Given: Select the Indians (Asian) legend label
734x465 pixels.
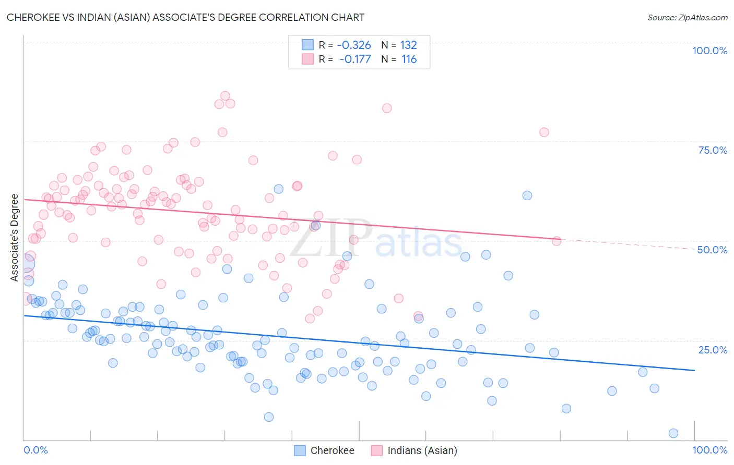Looking at the screenshot, I should (x=422, y=450).
